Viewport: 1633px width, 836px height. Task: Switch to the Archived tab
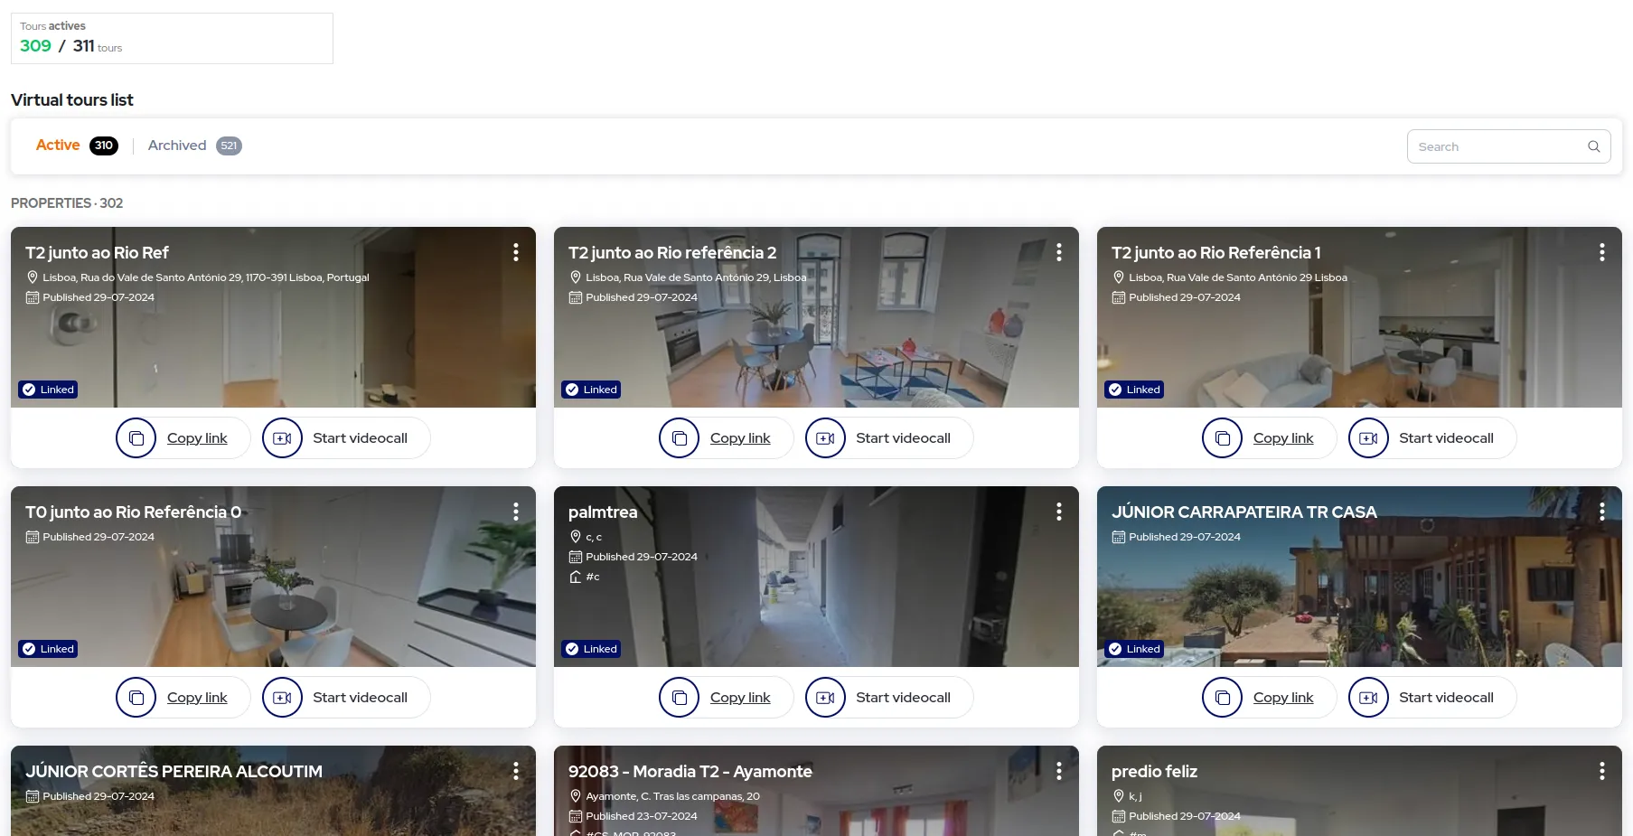(x=176, y=145)
